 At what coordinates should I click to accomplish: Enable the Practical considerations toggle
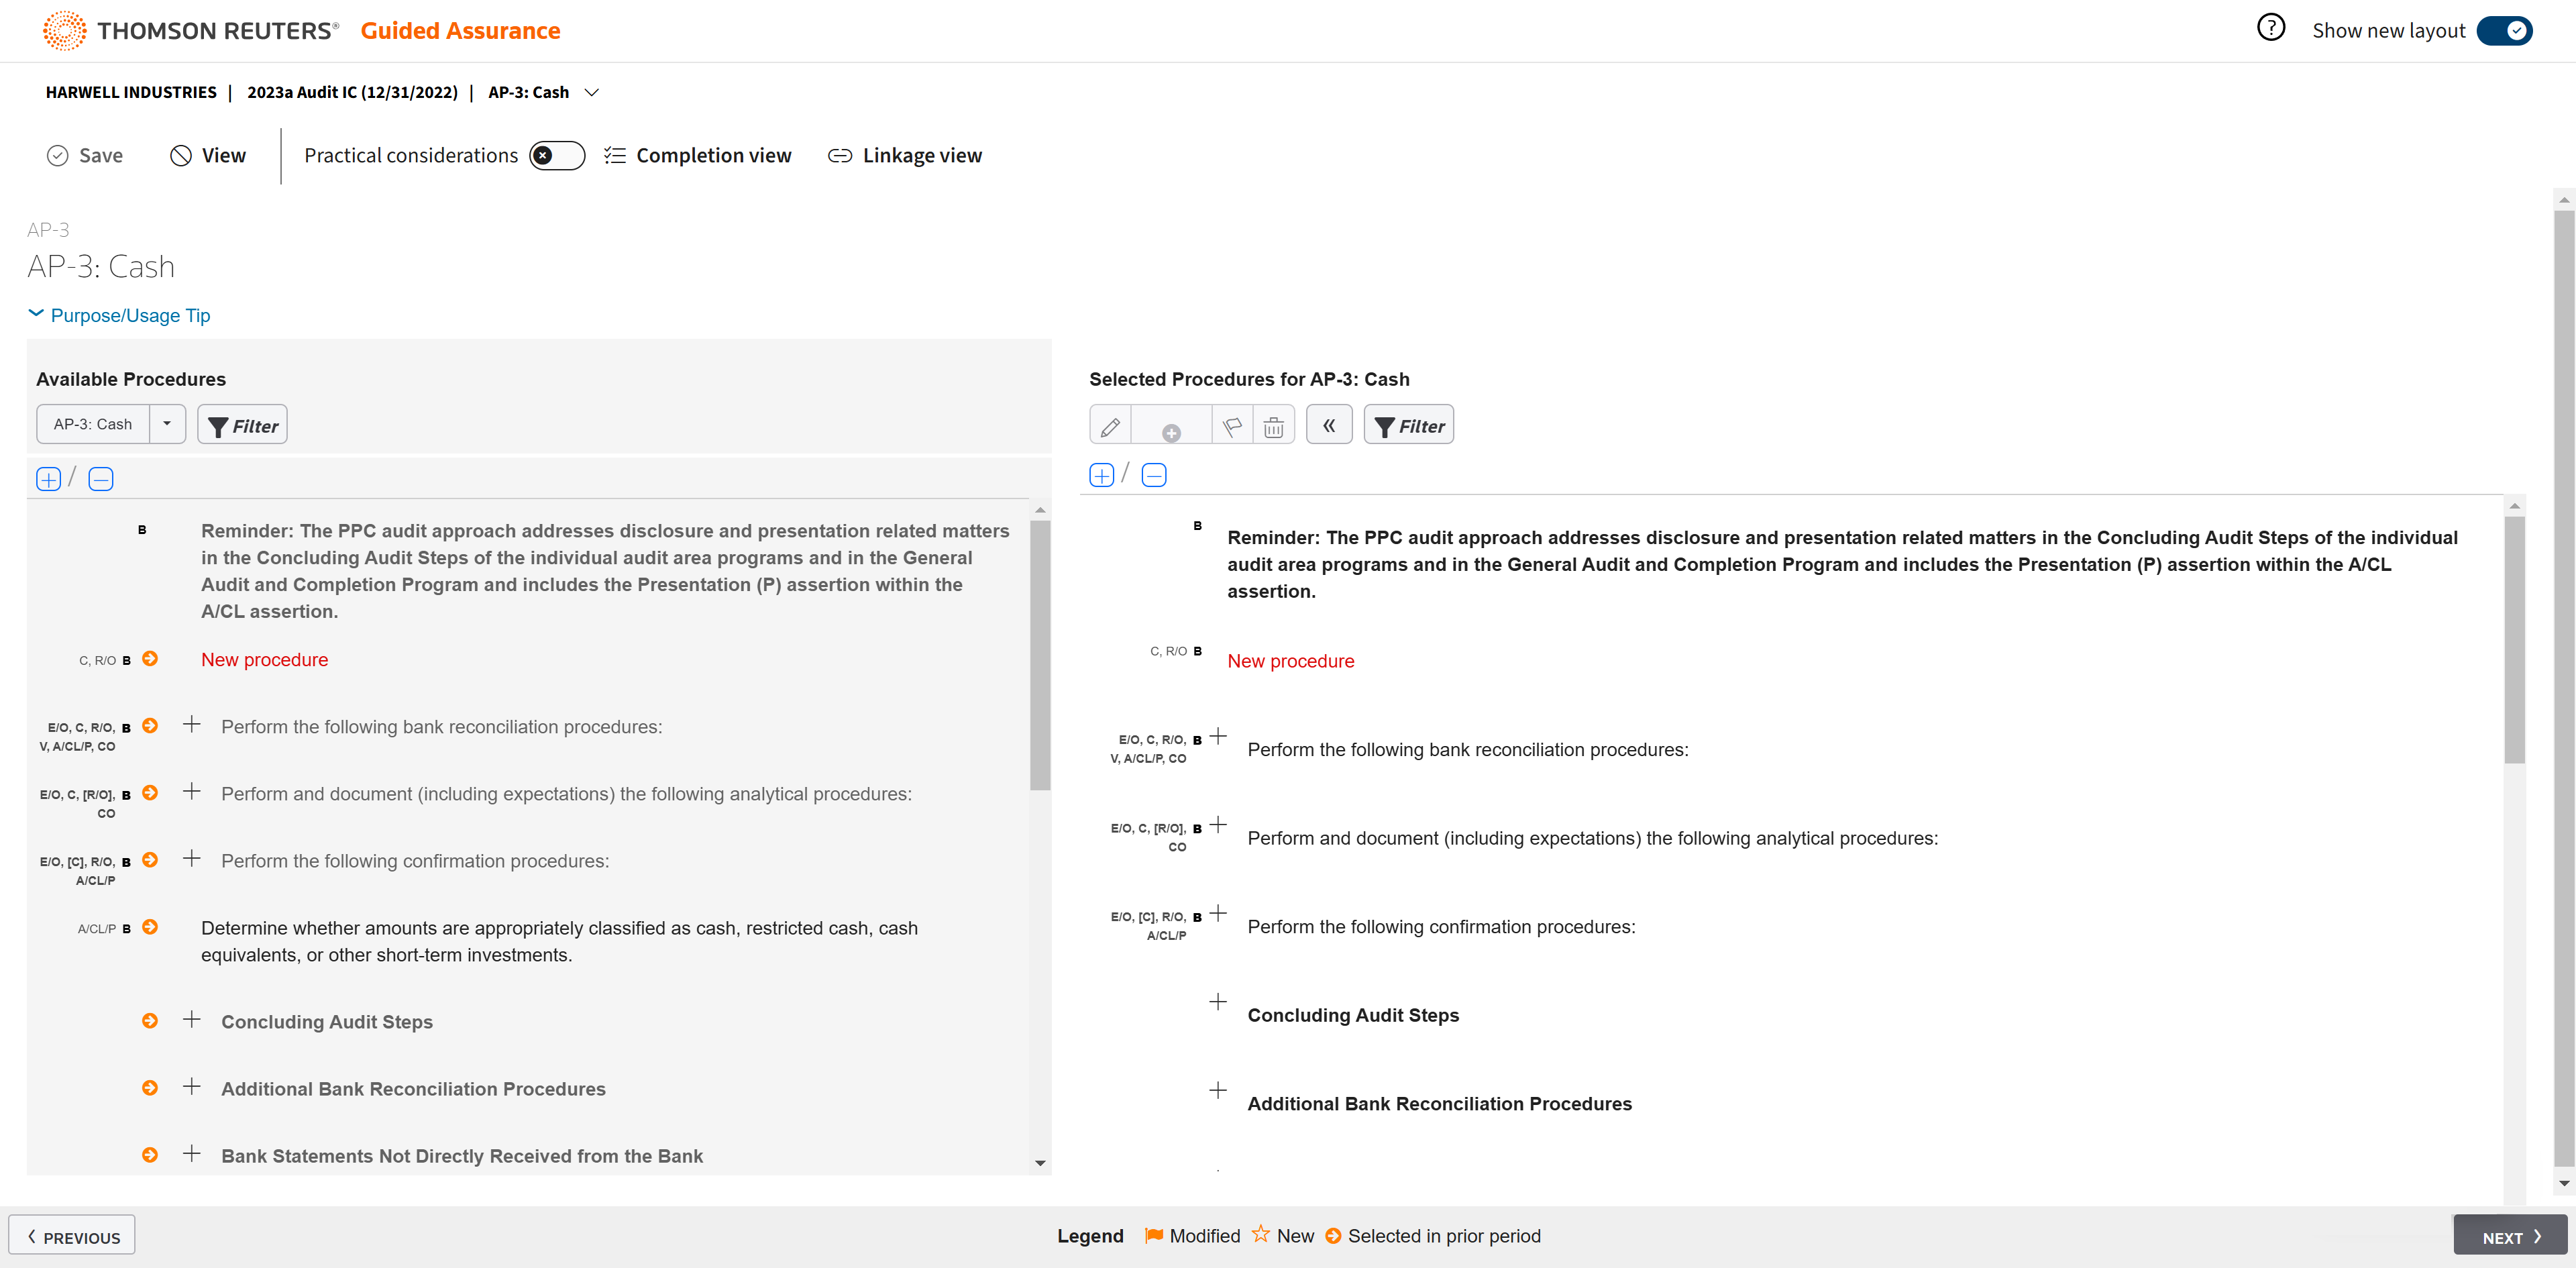click(556, 156)
